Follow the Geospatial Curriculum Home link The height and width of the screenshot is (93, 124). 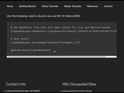[77, 91]
